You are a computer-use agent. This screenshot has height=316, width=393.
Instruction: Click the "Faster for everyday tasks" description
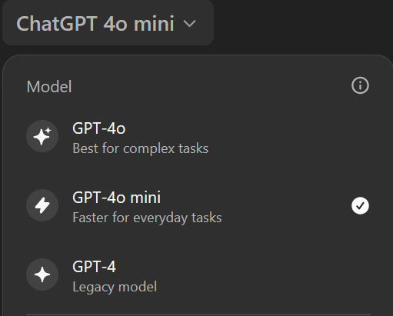click(x=147, y=218)
